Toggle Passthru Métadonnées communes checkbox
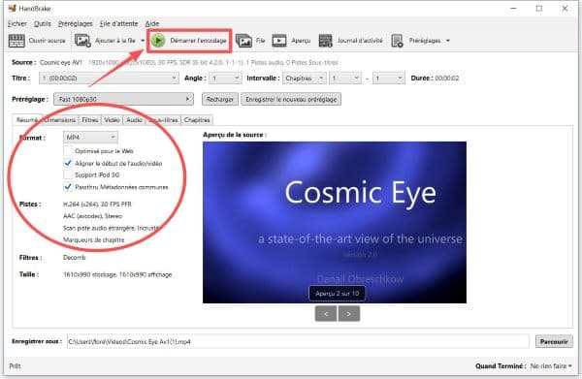The width and height of the screenshot is (582, 379). pyautogui.click(x=68, y=187)
